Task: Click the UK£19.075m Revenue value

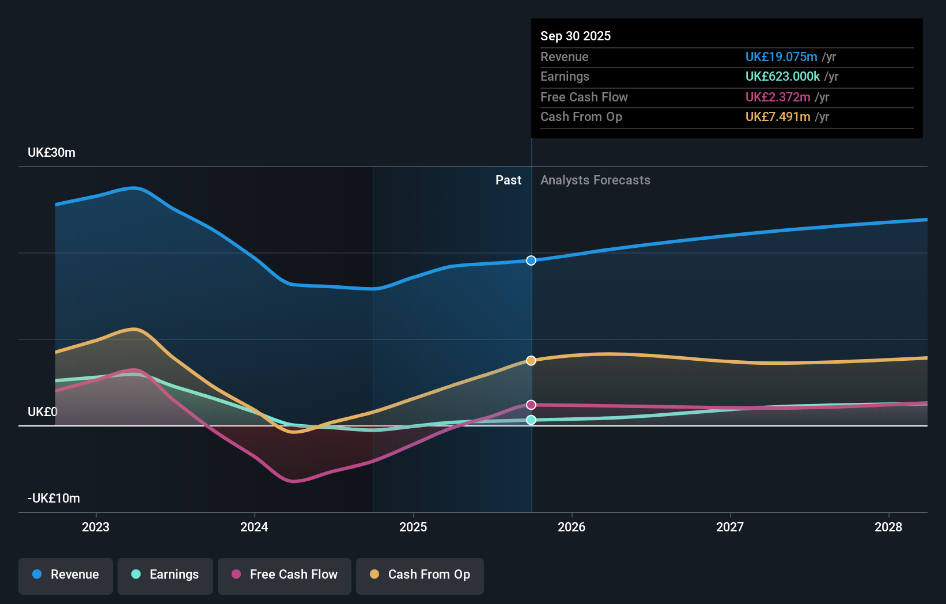Action: (x=781, y=56)
